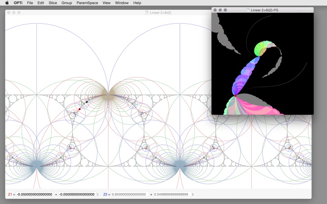Click the Z2 label
Screen dimensions: 327x204
point(105,194)
